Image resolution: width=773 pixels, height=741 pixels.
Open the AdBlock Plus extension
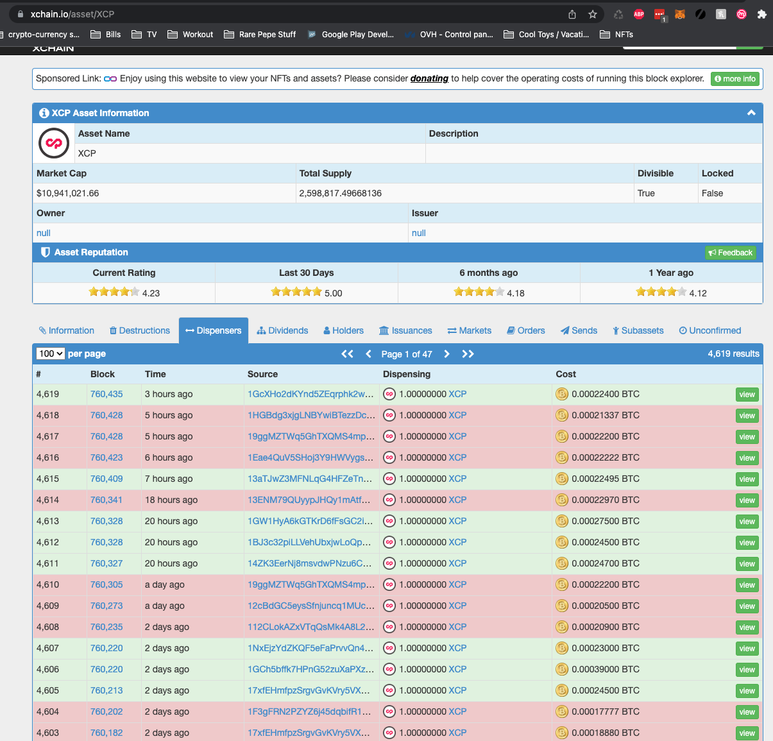pyautogui.click(x=639, y=14)
